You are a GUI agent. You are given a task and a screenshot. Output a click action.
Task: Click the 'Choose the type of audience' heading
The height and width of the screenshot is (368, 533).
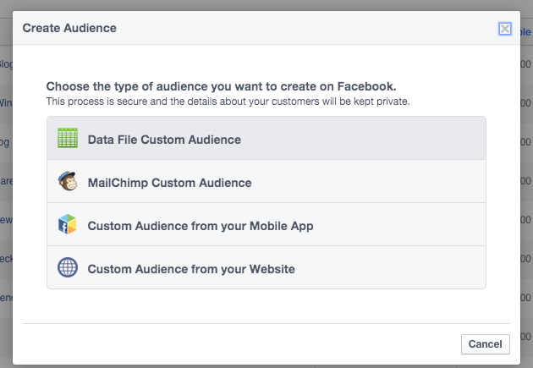point(221,86)
